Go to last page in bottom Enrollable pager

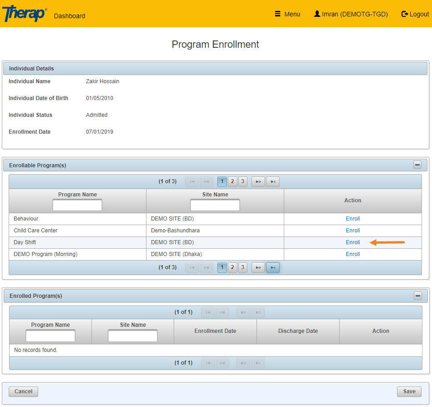(273, 267)
